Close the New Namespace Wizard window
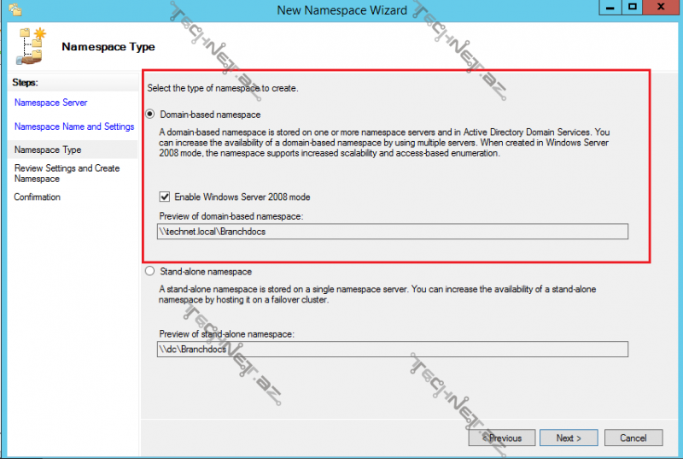This screenshot has height=459, width=683. click(662, 8)
